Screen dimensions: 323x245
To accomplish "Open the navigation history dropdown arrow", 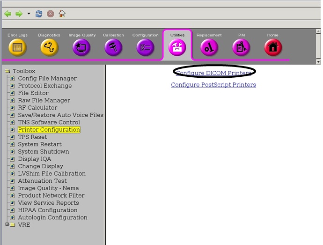I will point(29,14).
